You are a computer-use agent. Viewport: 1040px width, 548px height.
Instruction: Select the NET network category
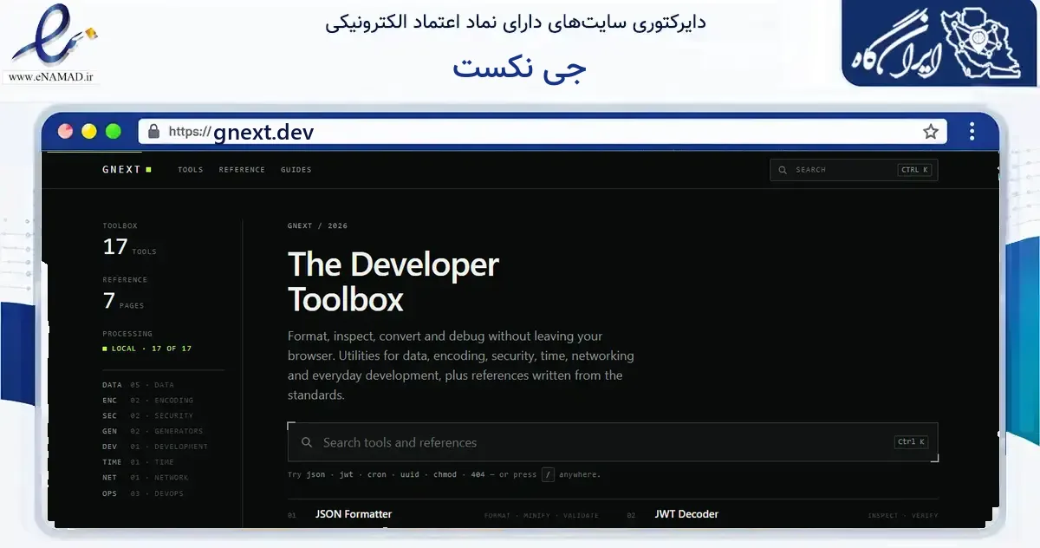[145, 478]
